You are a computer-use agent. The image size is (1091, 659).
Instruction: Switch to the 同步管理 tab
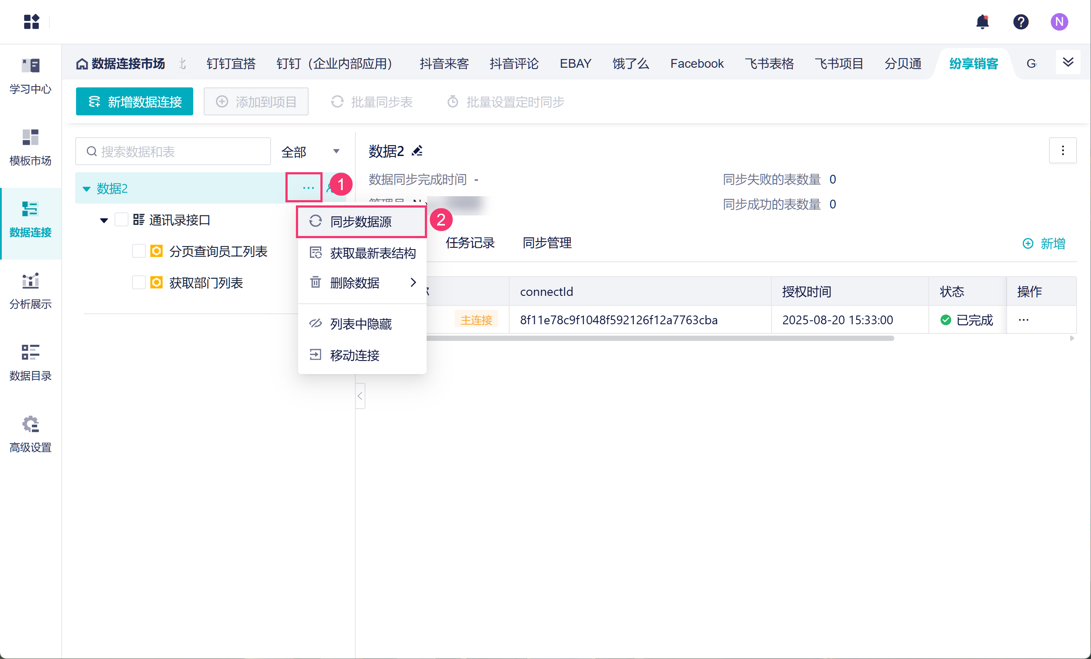coord(547,243)
